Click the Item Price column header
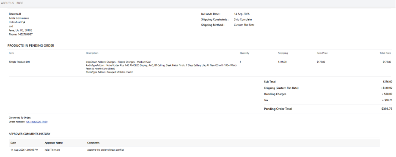Image resolution: width=396 pixels, height=157 pixels. click(x=322, y=53)
